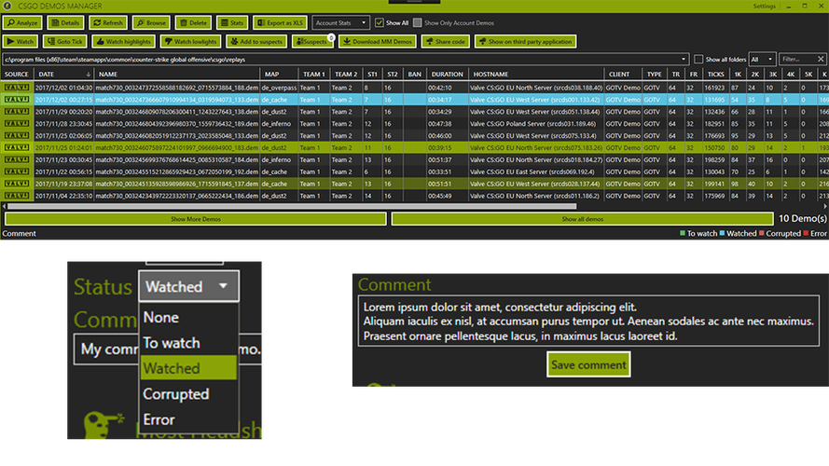Choose To watch in the status list
Viewport: 829px width, 466px height.
point(188,343)
